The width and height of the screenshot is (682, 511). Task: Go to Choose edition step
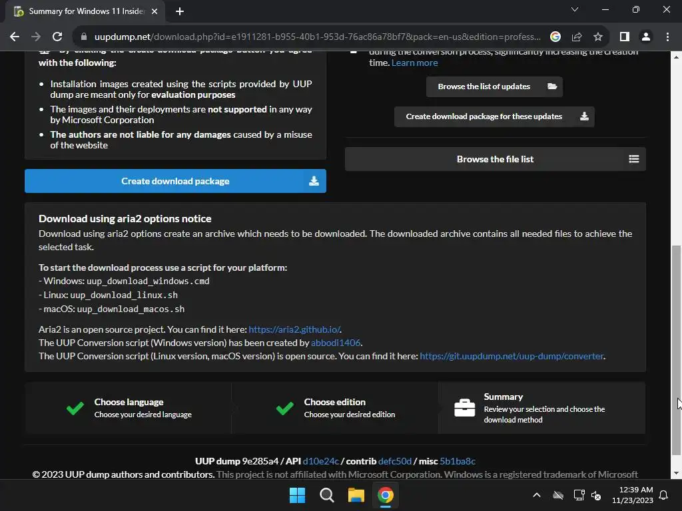[x=335, y=408]
